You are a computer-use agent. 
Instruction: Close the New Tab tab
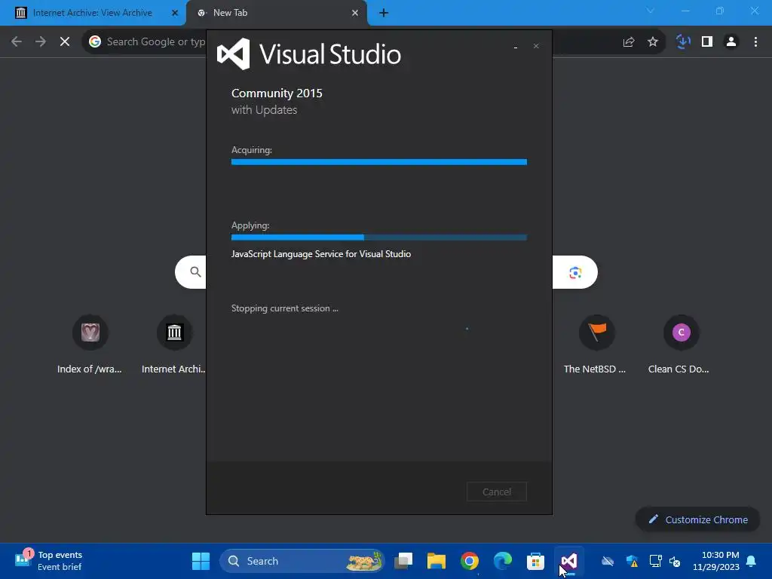pyautogui.click(x=355, y=13)
